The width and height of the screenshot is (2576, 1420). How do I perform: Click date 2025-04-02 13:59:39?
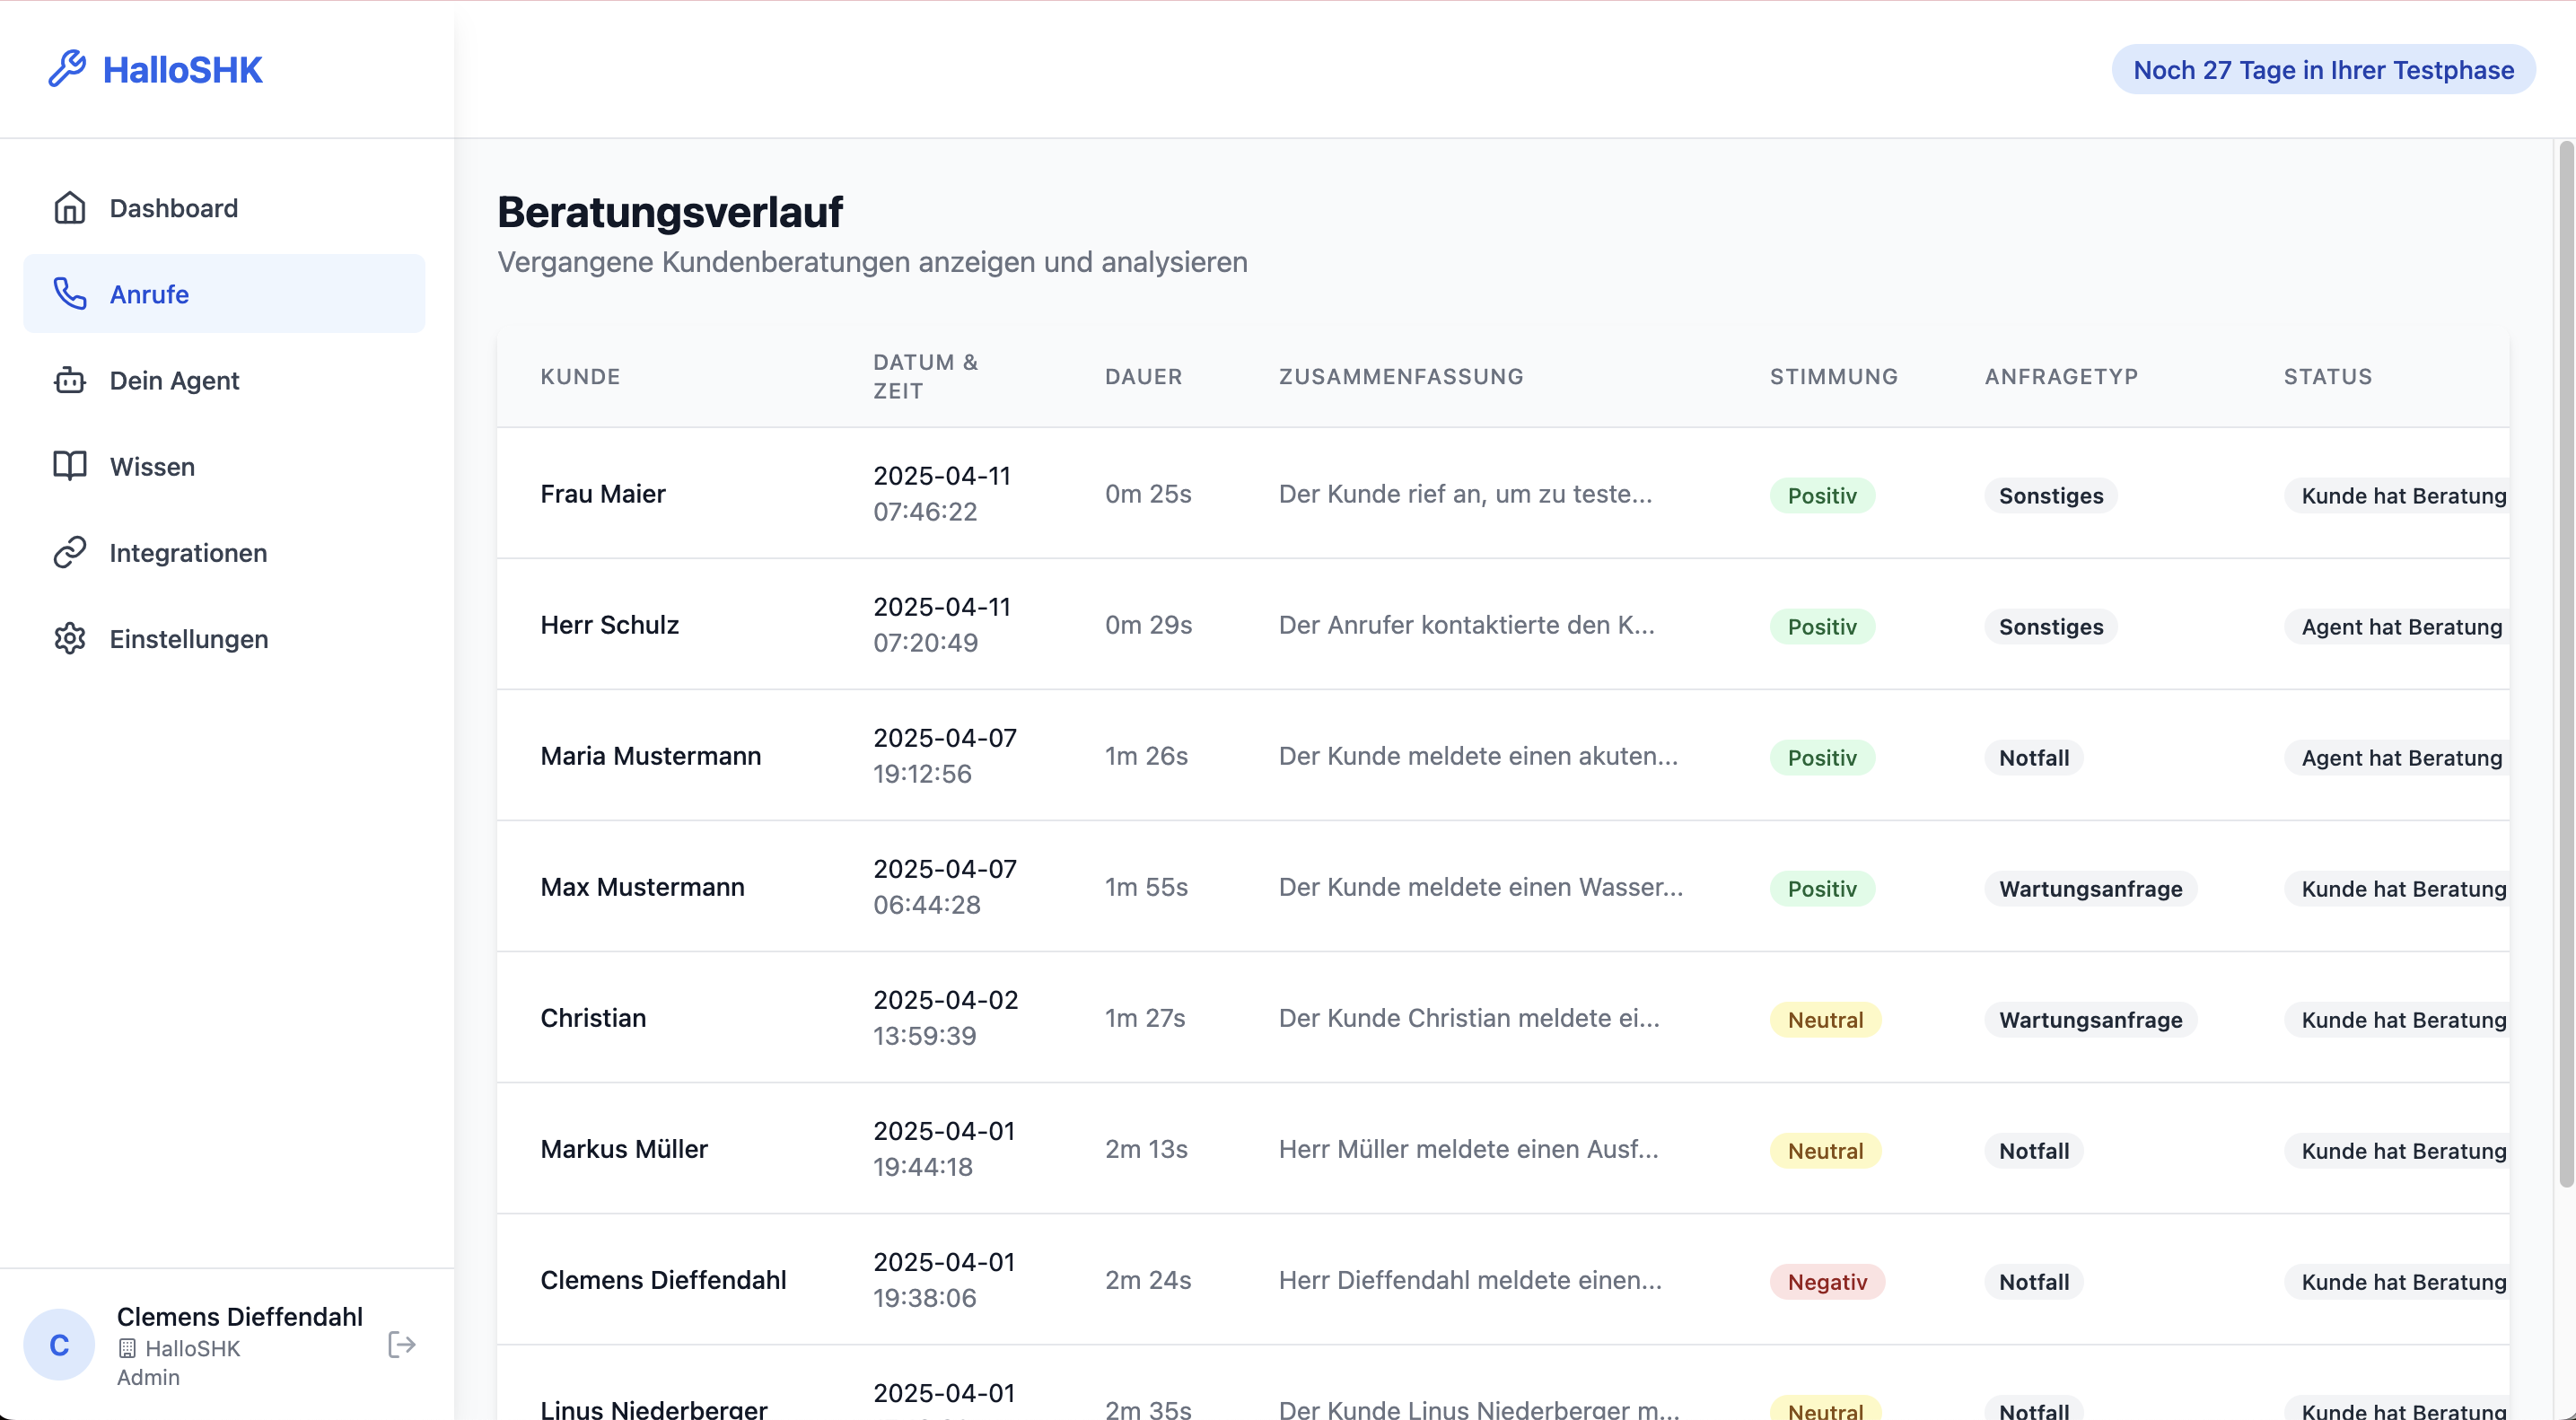click(x=945, y=1017)
